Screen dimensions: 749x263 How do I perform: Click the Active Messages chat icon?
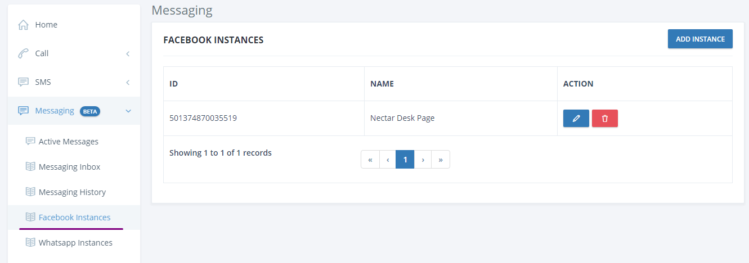point(30,141)
